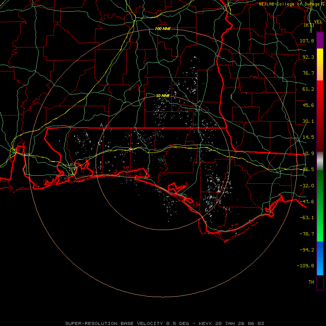
Task: Click the 45.6 legend value
Action: 308,105
